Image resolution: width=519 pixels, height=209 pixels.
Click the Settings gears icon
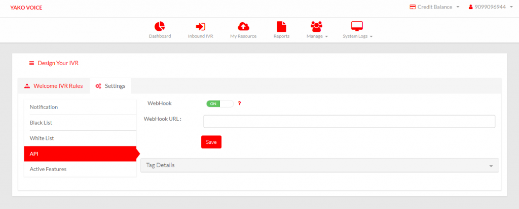tap(98, 86)
